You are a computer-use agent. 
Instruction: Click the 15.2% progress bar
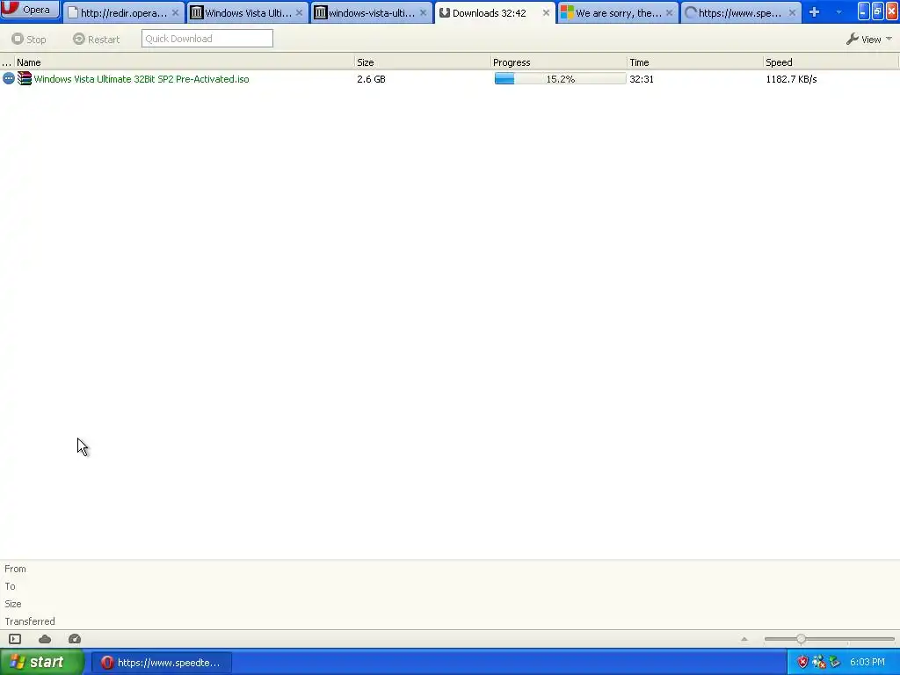click(560, 78)
